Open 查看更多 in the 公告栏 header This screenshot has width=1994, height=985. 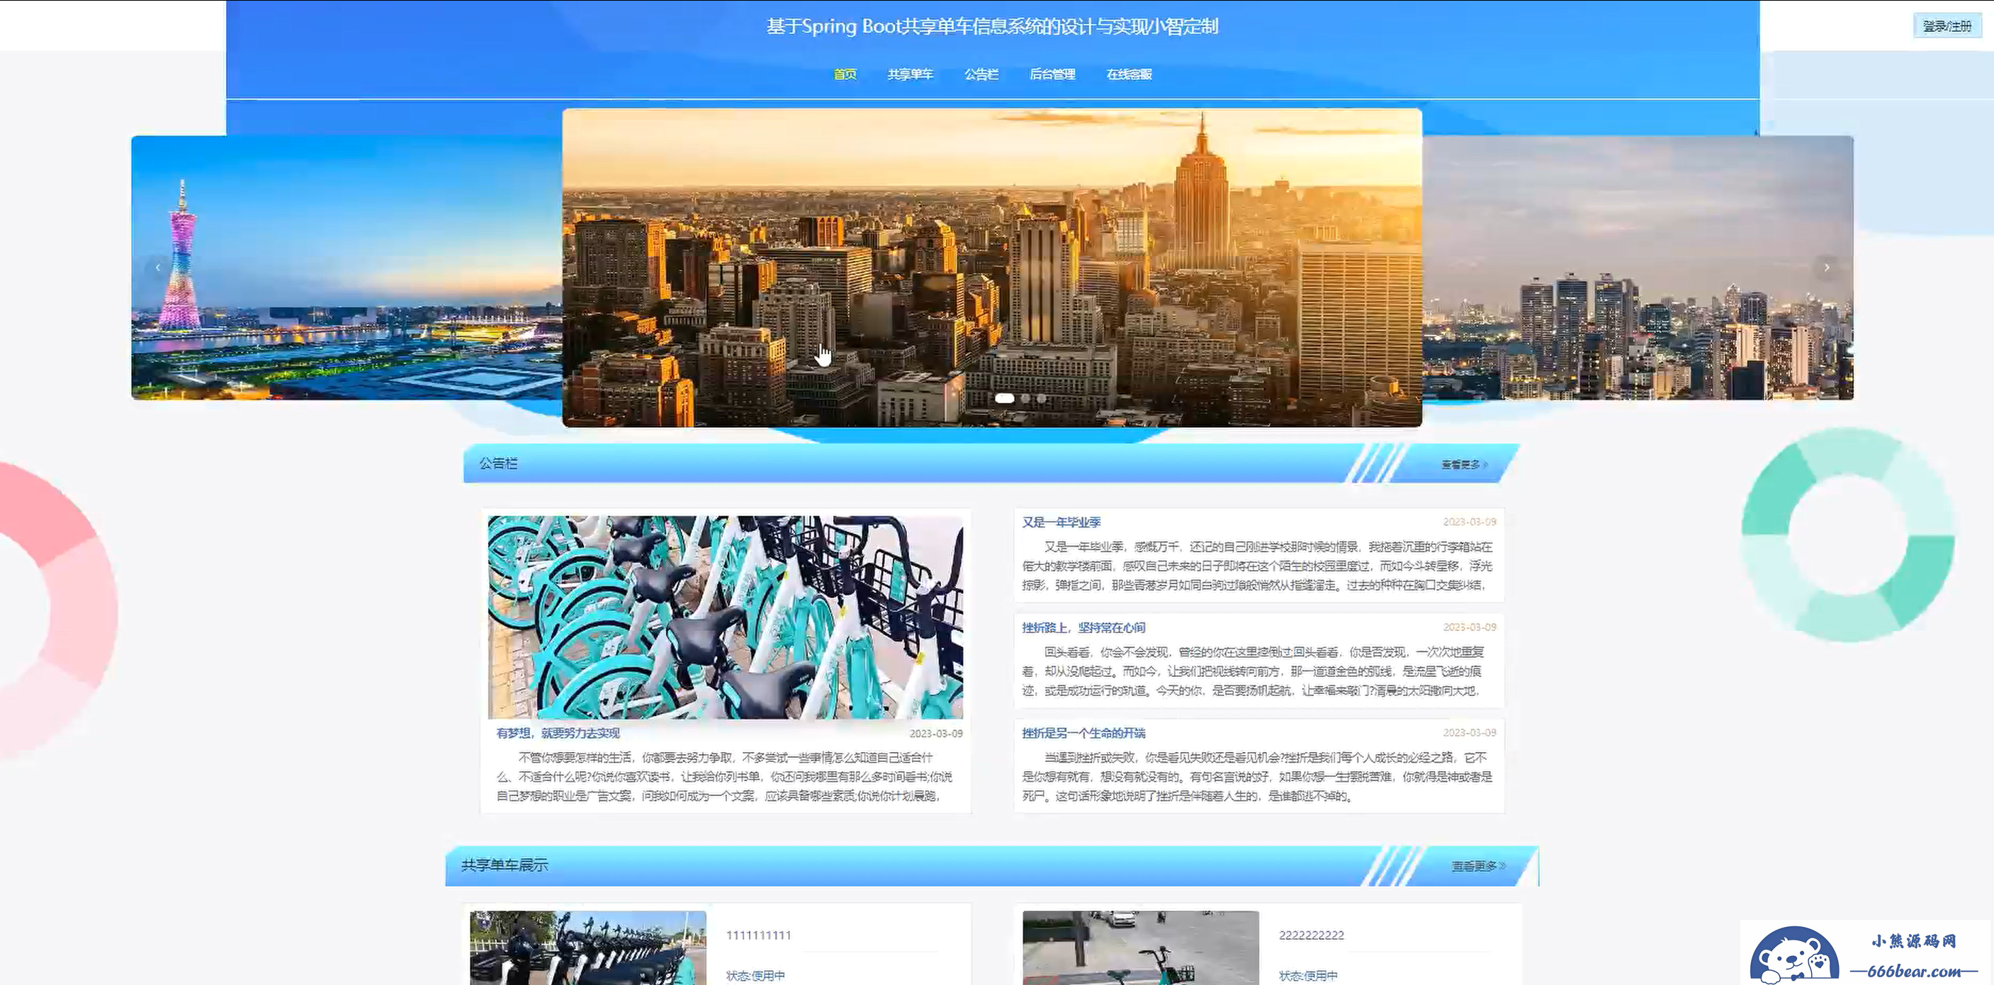(x=1465, y=465)
